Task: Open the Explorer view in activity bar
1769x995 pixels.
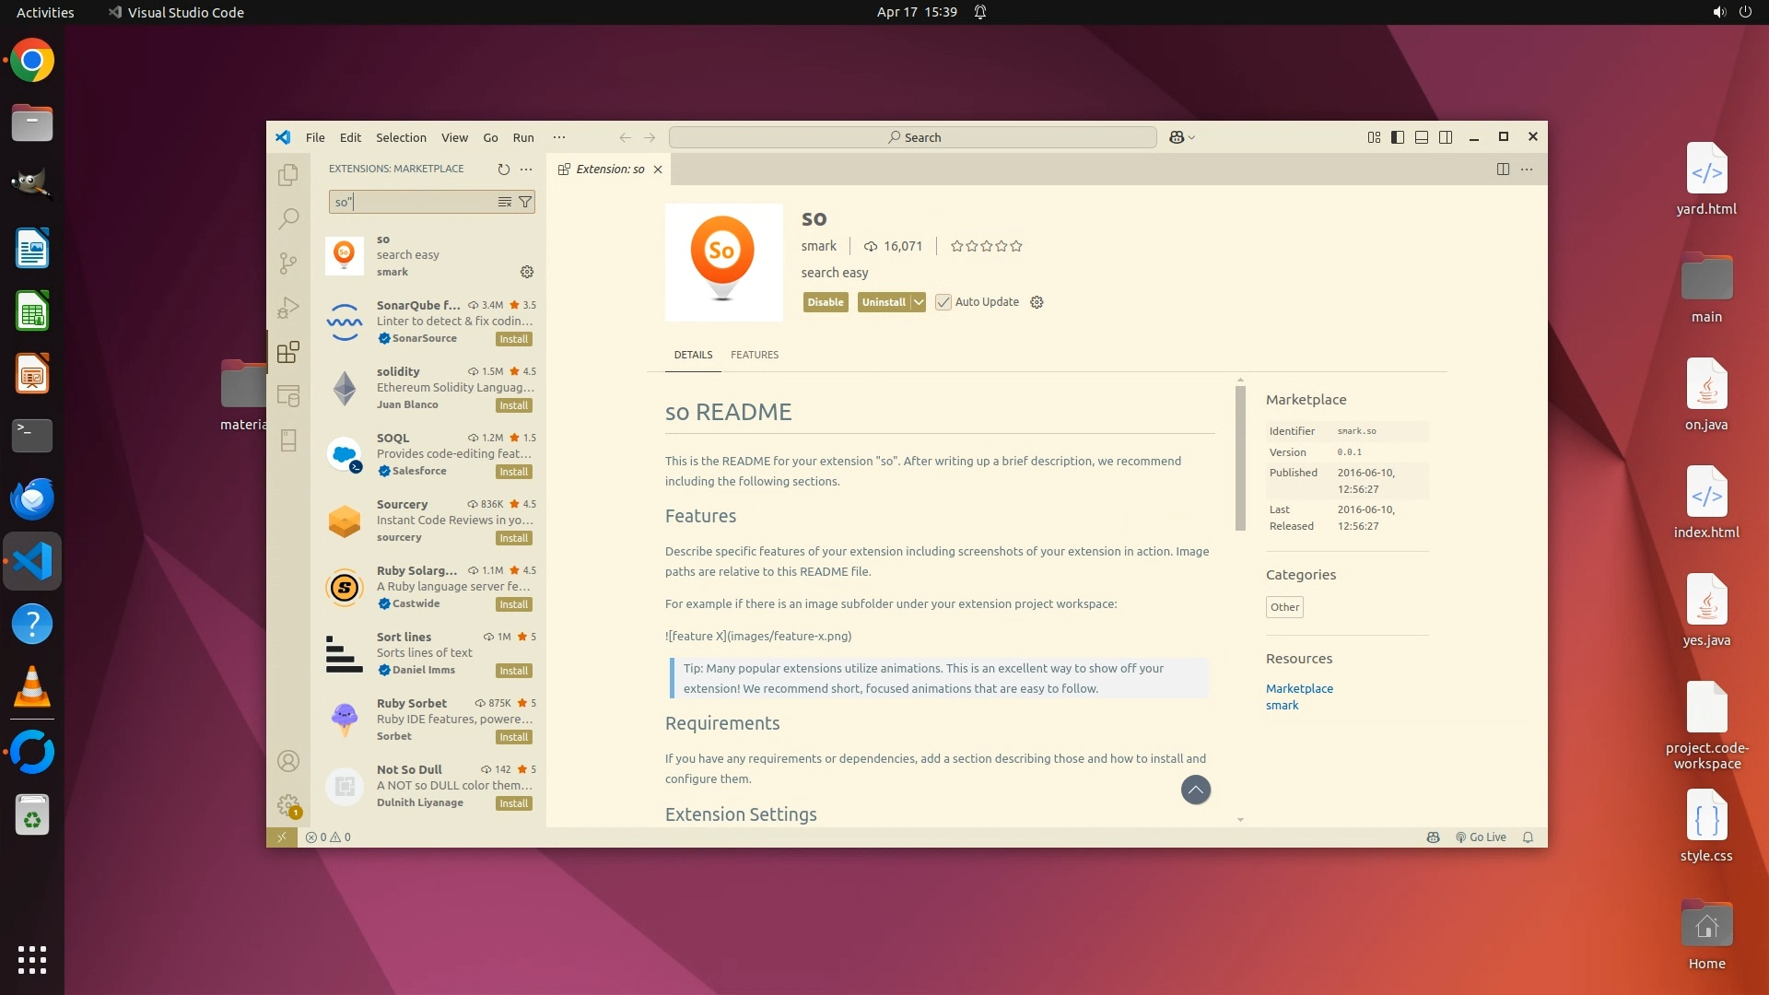Action: point(288,174)
